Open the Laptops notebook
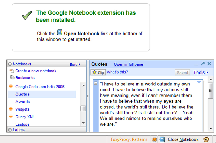The height and width of the screenshot is (143, 216). tap(22, 124)
